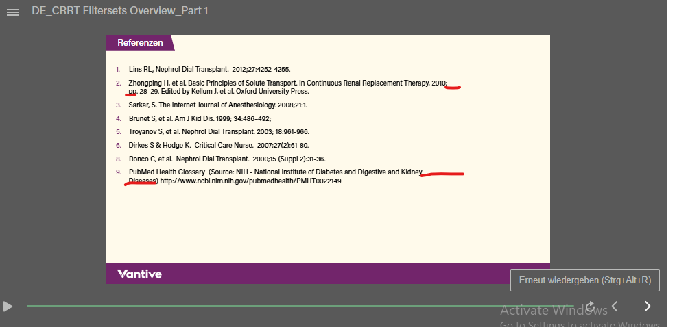
Task: Click the Vantive logo in footer
Action: click(139, 274)
